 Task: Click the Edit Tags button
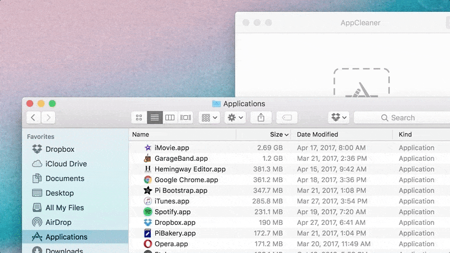286,118
